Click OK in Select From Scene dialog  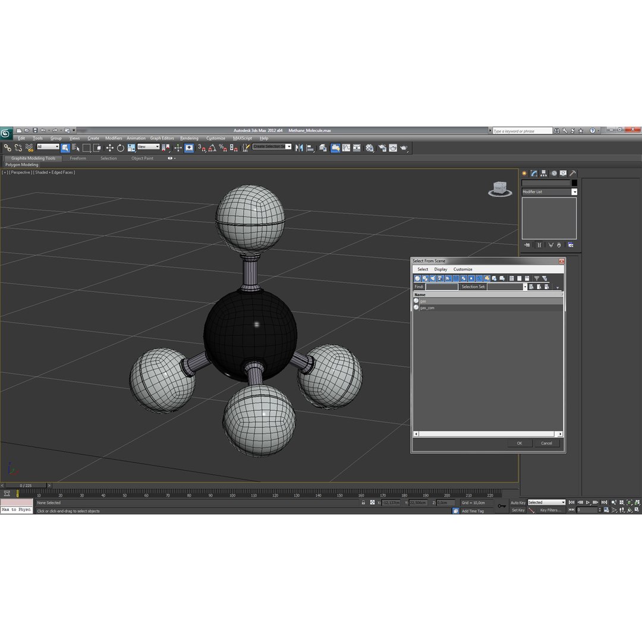point(520,443)
